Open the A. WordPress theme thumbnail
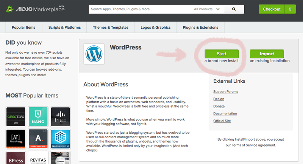Viewport: 303px width, 164px height. pos(38,139)
